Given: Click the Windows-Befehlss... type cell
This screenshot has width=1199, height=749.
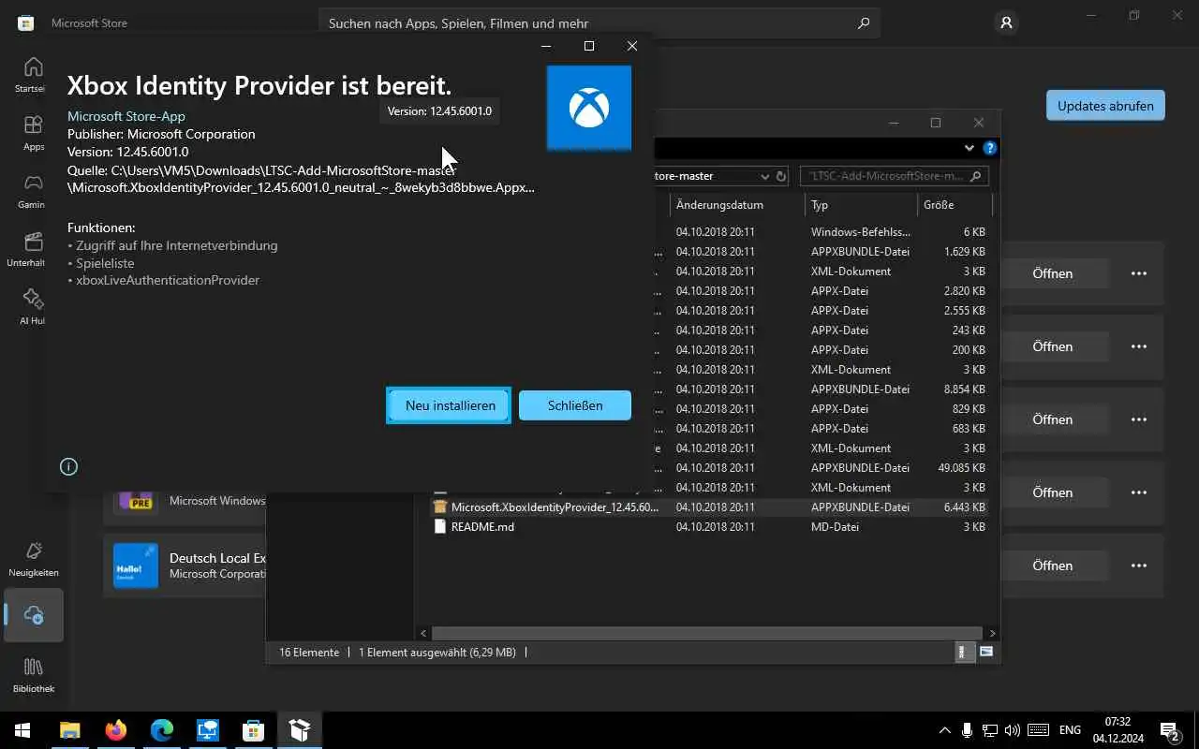Looking at the screenshot, I should pos(861,232).
